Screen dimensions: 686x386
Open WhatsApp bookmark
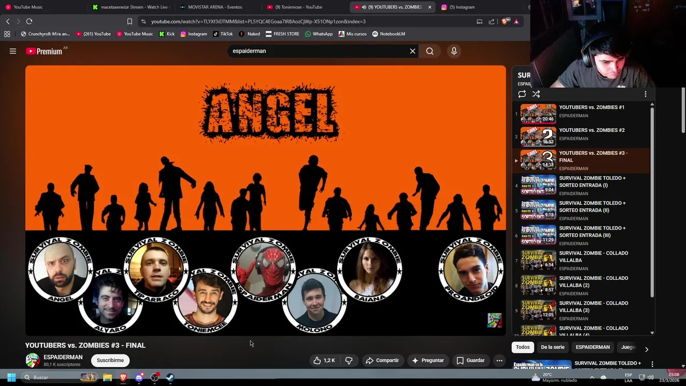319,34
